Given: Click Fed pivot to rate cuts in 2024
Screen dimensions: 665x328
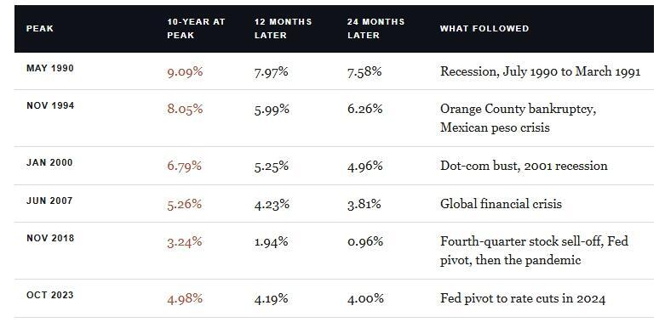Looking at the screenshot, I should click(x=523, y=299).
